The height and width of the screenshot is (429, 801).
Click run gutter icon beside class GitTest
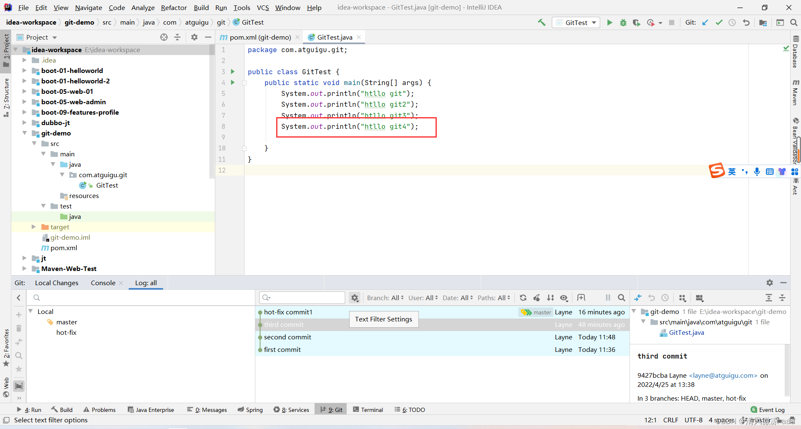pos(233,72)
